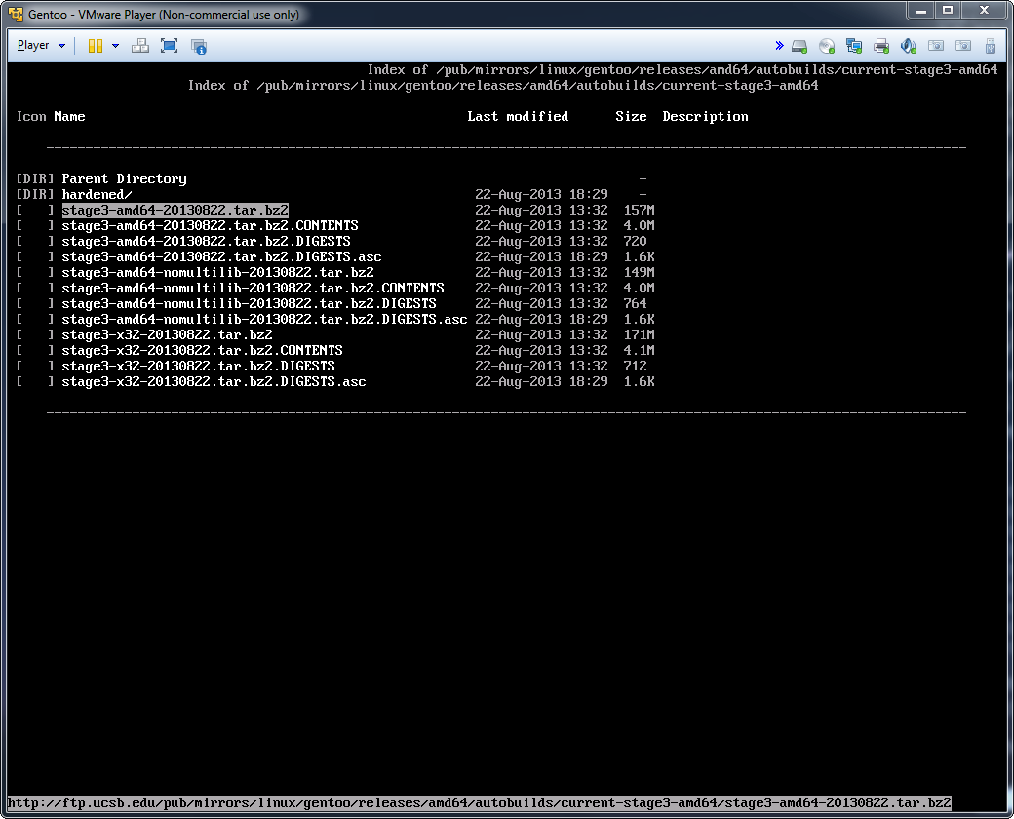
Task: Select the highlighted stage3-amd64-20130822.tar.bz2 file
Action: click(175, 211)
